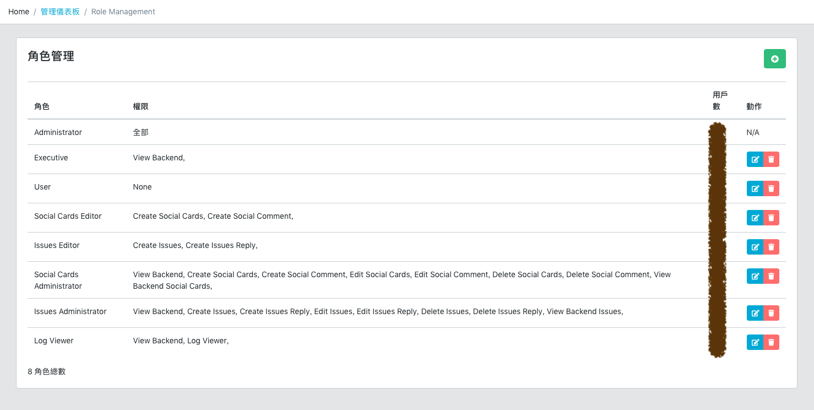Edit the Issues Administrator role
The image size is (814, 410).
755,313
